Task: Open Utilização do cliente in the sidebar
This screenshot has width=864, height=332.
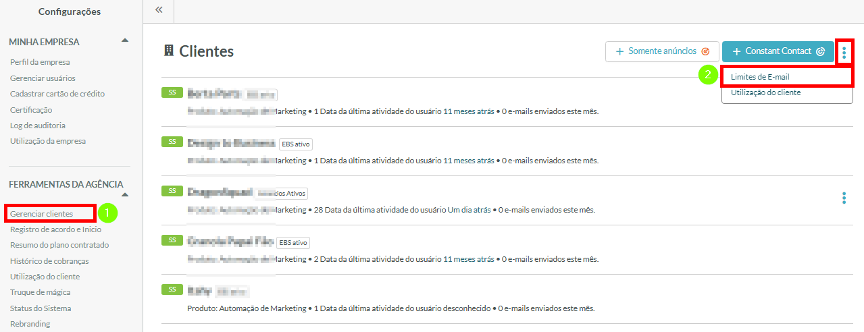Action: coord(45,277)
